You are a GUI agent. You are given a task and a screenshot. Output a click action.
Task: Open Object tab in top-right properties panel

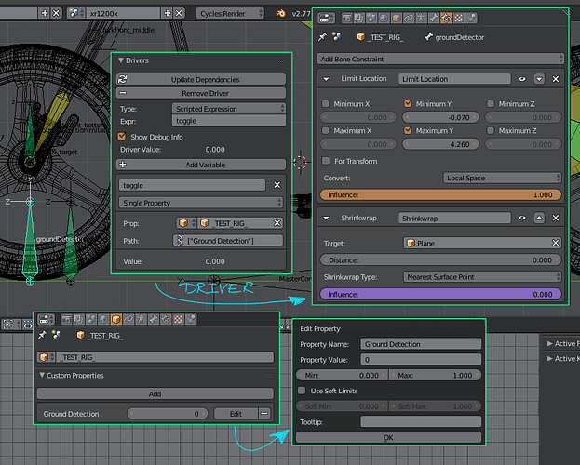pos(397,18)
